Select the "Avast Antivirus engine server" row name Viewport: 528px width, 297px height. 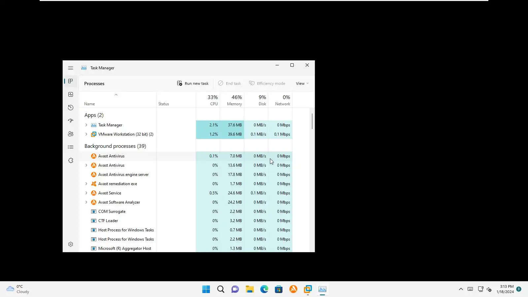click(123, 175)
